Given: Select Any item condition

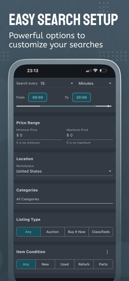Looking at the screenshot, I should point(26,264).
